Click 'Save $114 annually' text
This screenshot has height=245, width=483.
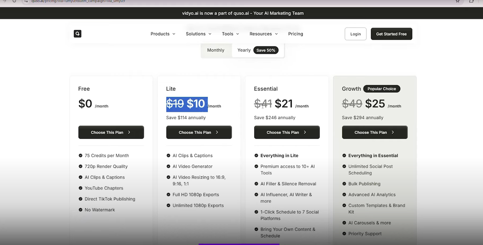coord(186,118)
